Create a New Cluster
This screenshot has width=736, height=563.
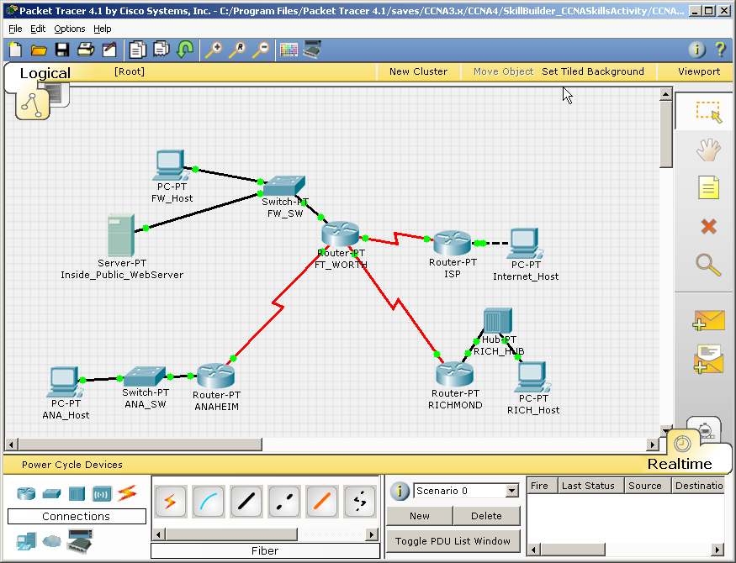click(418, 71)
